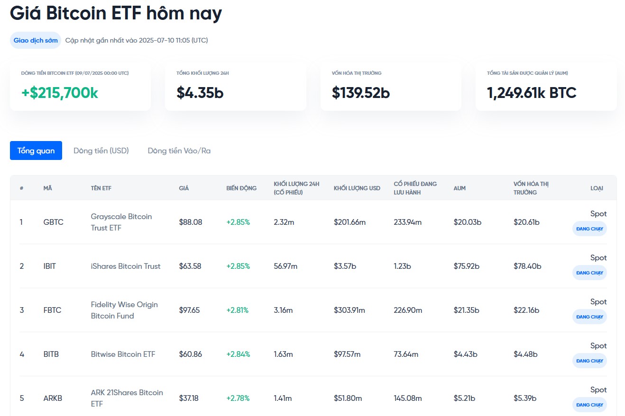Image resolution: width=625 pixels, height=416 pixels.
Task: Click the Giao dịch sớm badge
Action: coord(36,40)
